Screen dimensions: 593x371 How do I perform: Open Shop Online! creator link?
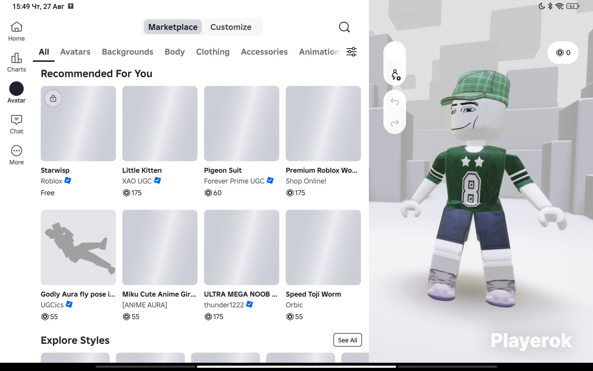click(x=306, y=181)
